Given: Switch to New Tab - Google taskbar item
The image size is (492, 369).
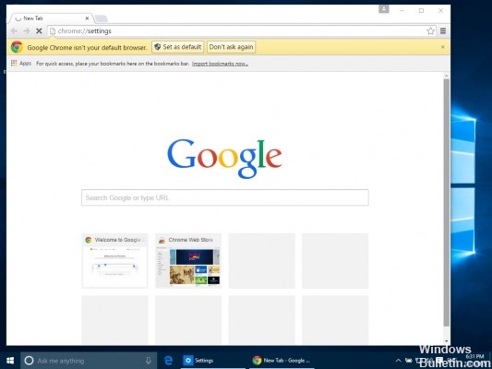Looking at the screenshot, I should 282,361.
